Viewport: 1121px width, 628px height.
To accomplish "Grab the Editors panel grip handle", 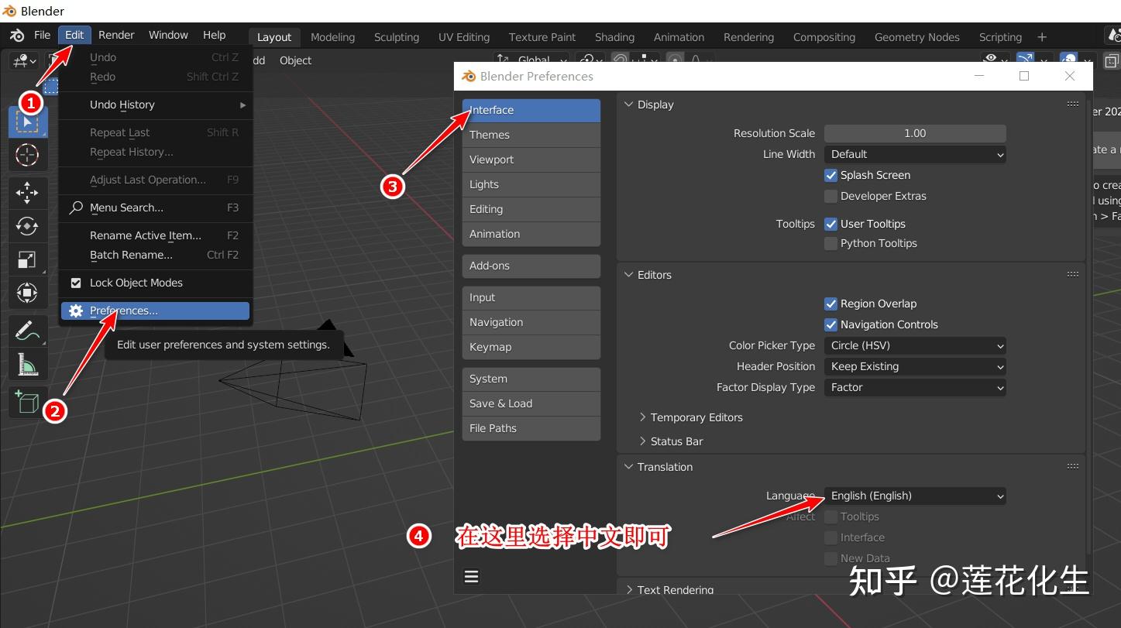I will click(x=1073, y=274).
